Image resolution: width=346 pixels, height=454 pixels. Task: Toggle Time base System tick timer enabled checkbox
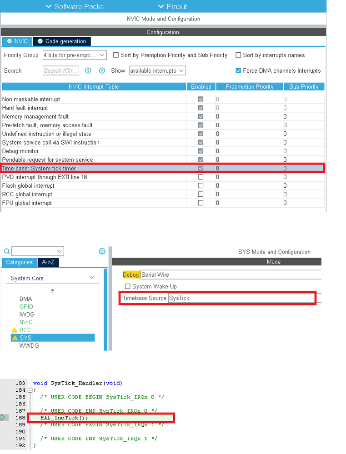(201, 168)
